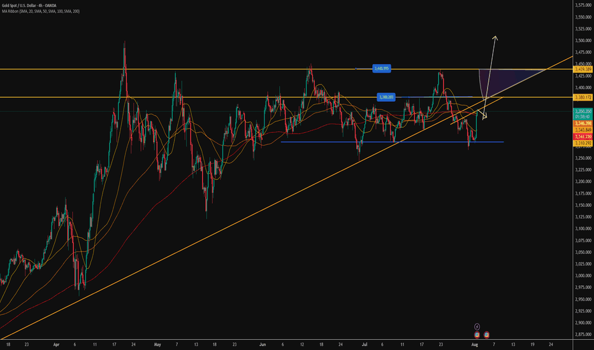Click the 3,100.000 price scale label
Image resolution: width=594 pixels, height=350 pixels.
tap(583, 228)
